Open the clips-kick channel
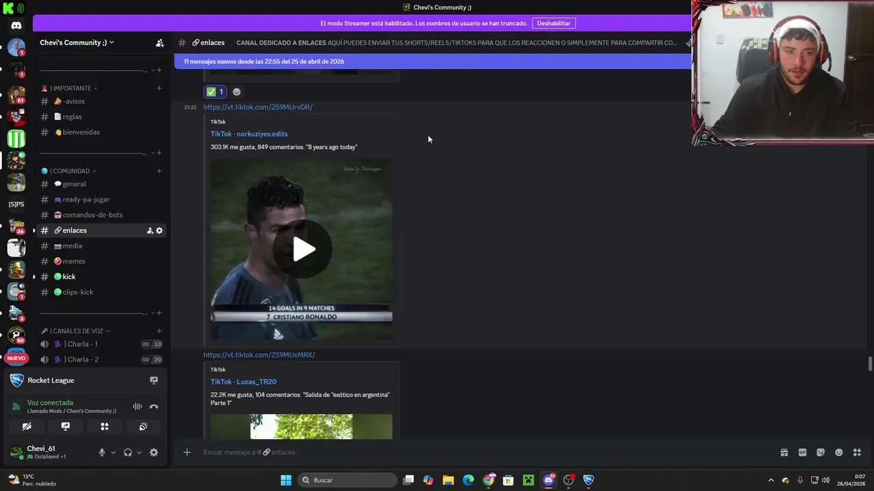The width and height of the screenshot is (874, 491). point(101,292)
